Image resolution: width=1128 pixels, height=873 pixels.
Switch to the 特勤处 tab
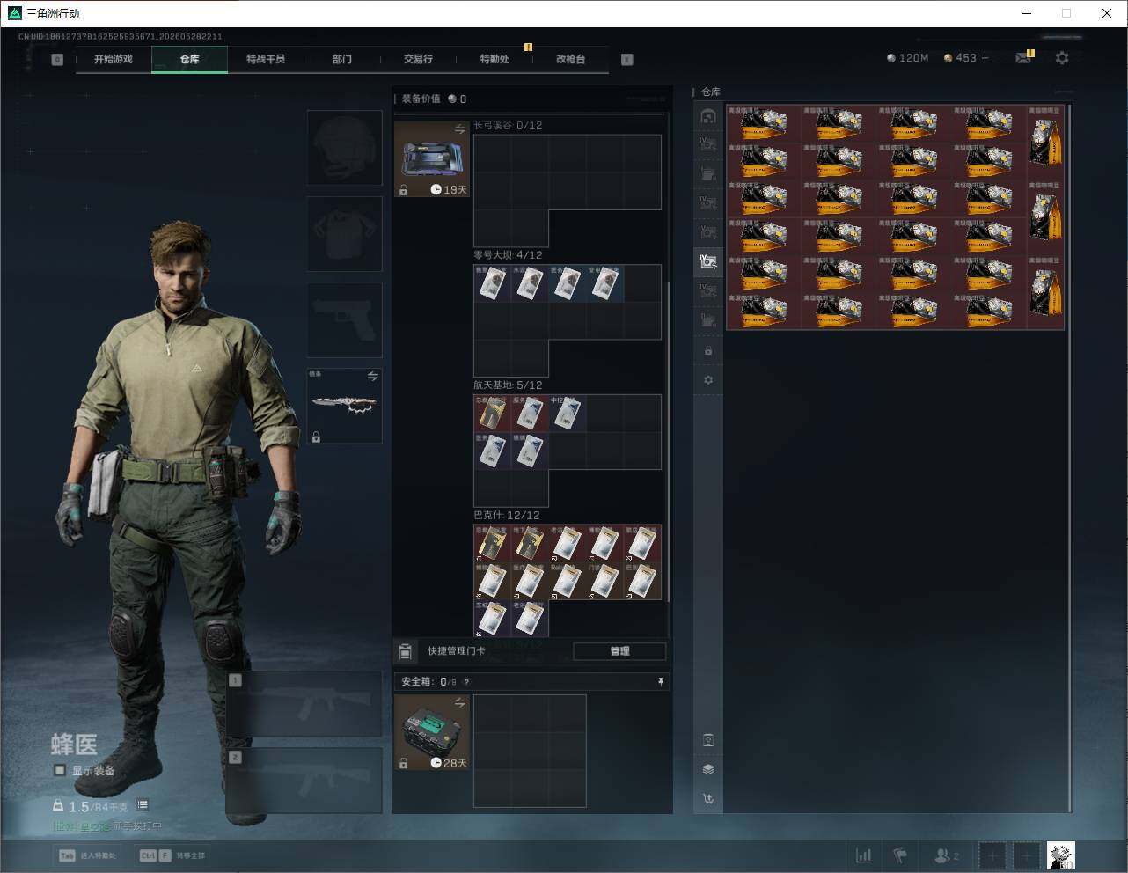pos(494,59)
